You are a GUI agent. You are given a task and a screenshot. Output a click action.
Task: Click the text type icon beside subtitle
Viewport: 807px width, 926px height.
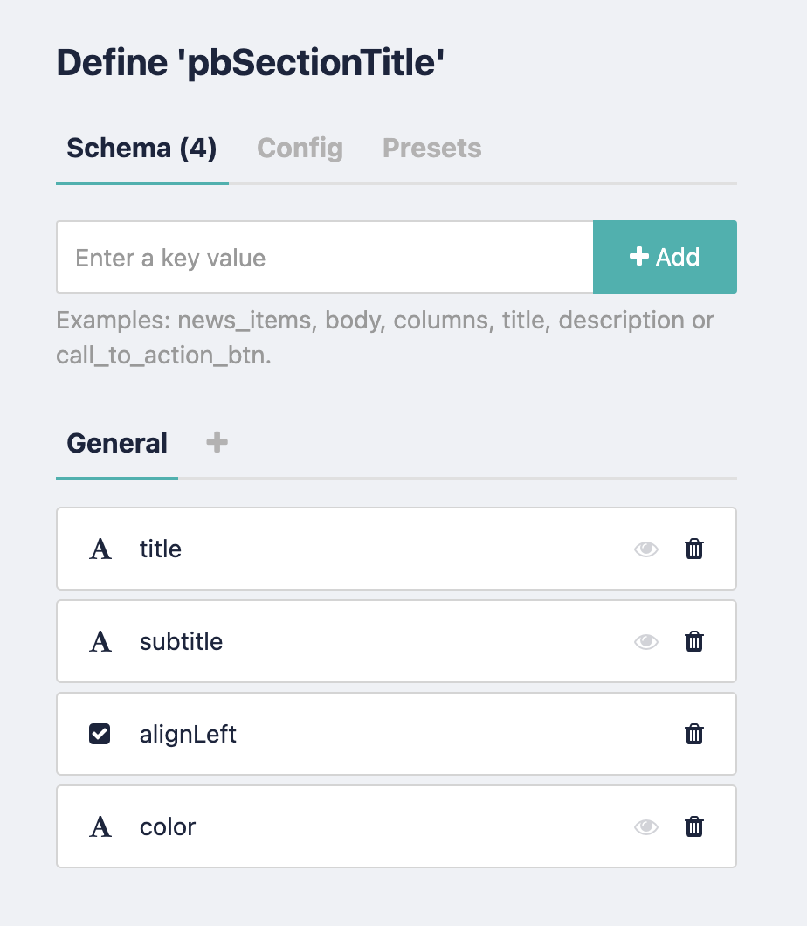(101, 642)
